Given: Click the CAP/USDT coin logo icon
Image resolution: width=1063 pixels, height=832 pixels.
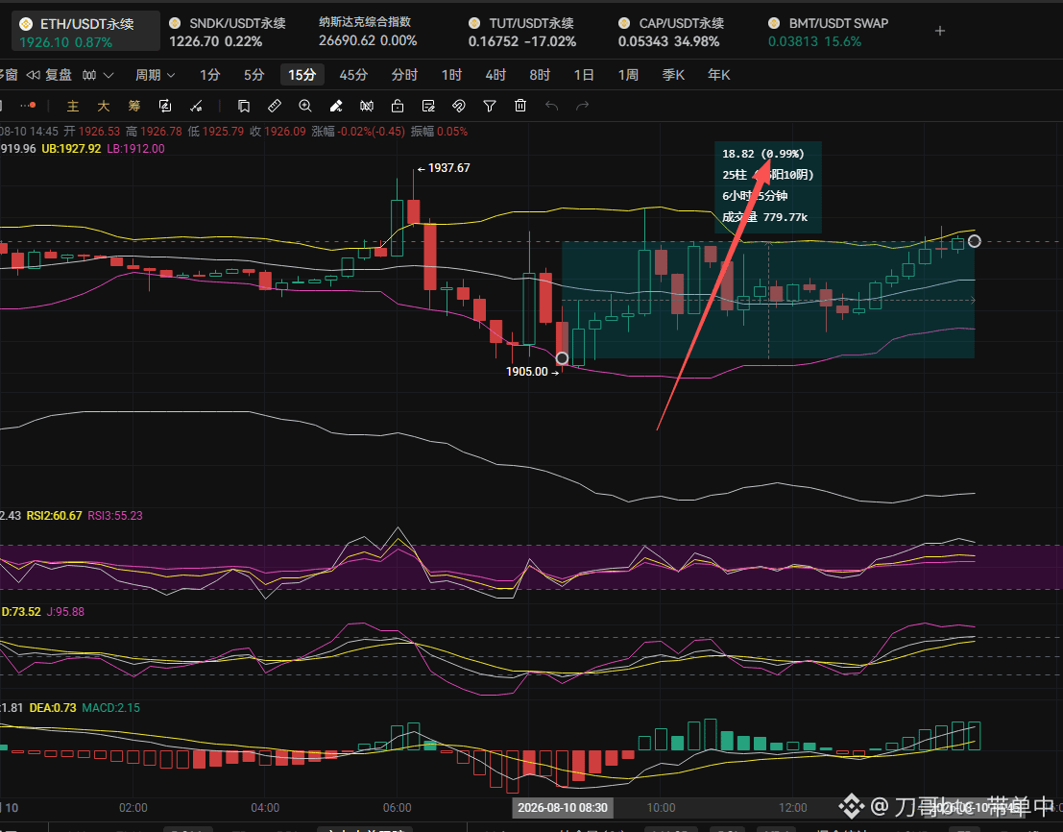Looking at the screenshot, I should point(624,23).
